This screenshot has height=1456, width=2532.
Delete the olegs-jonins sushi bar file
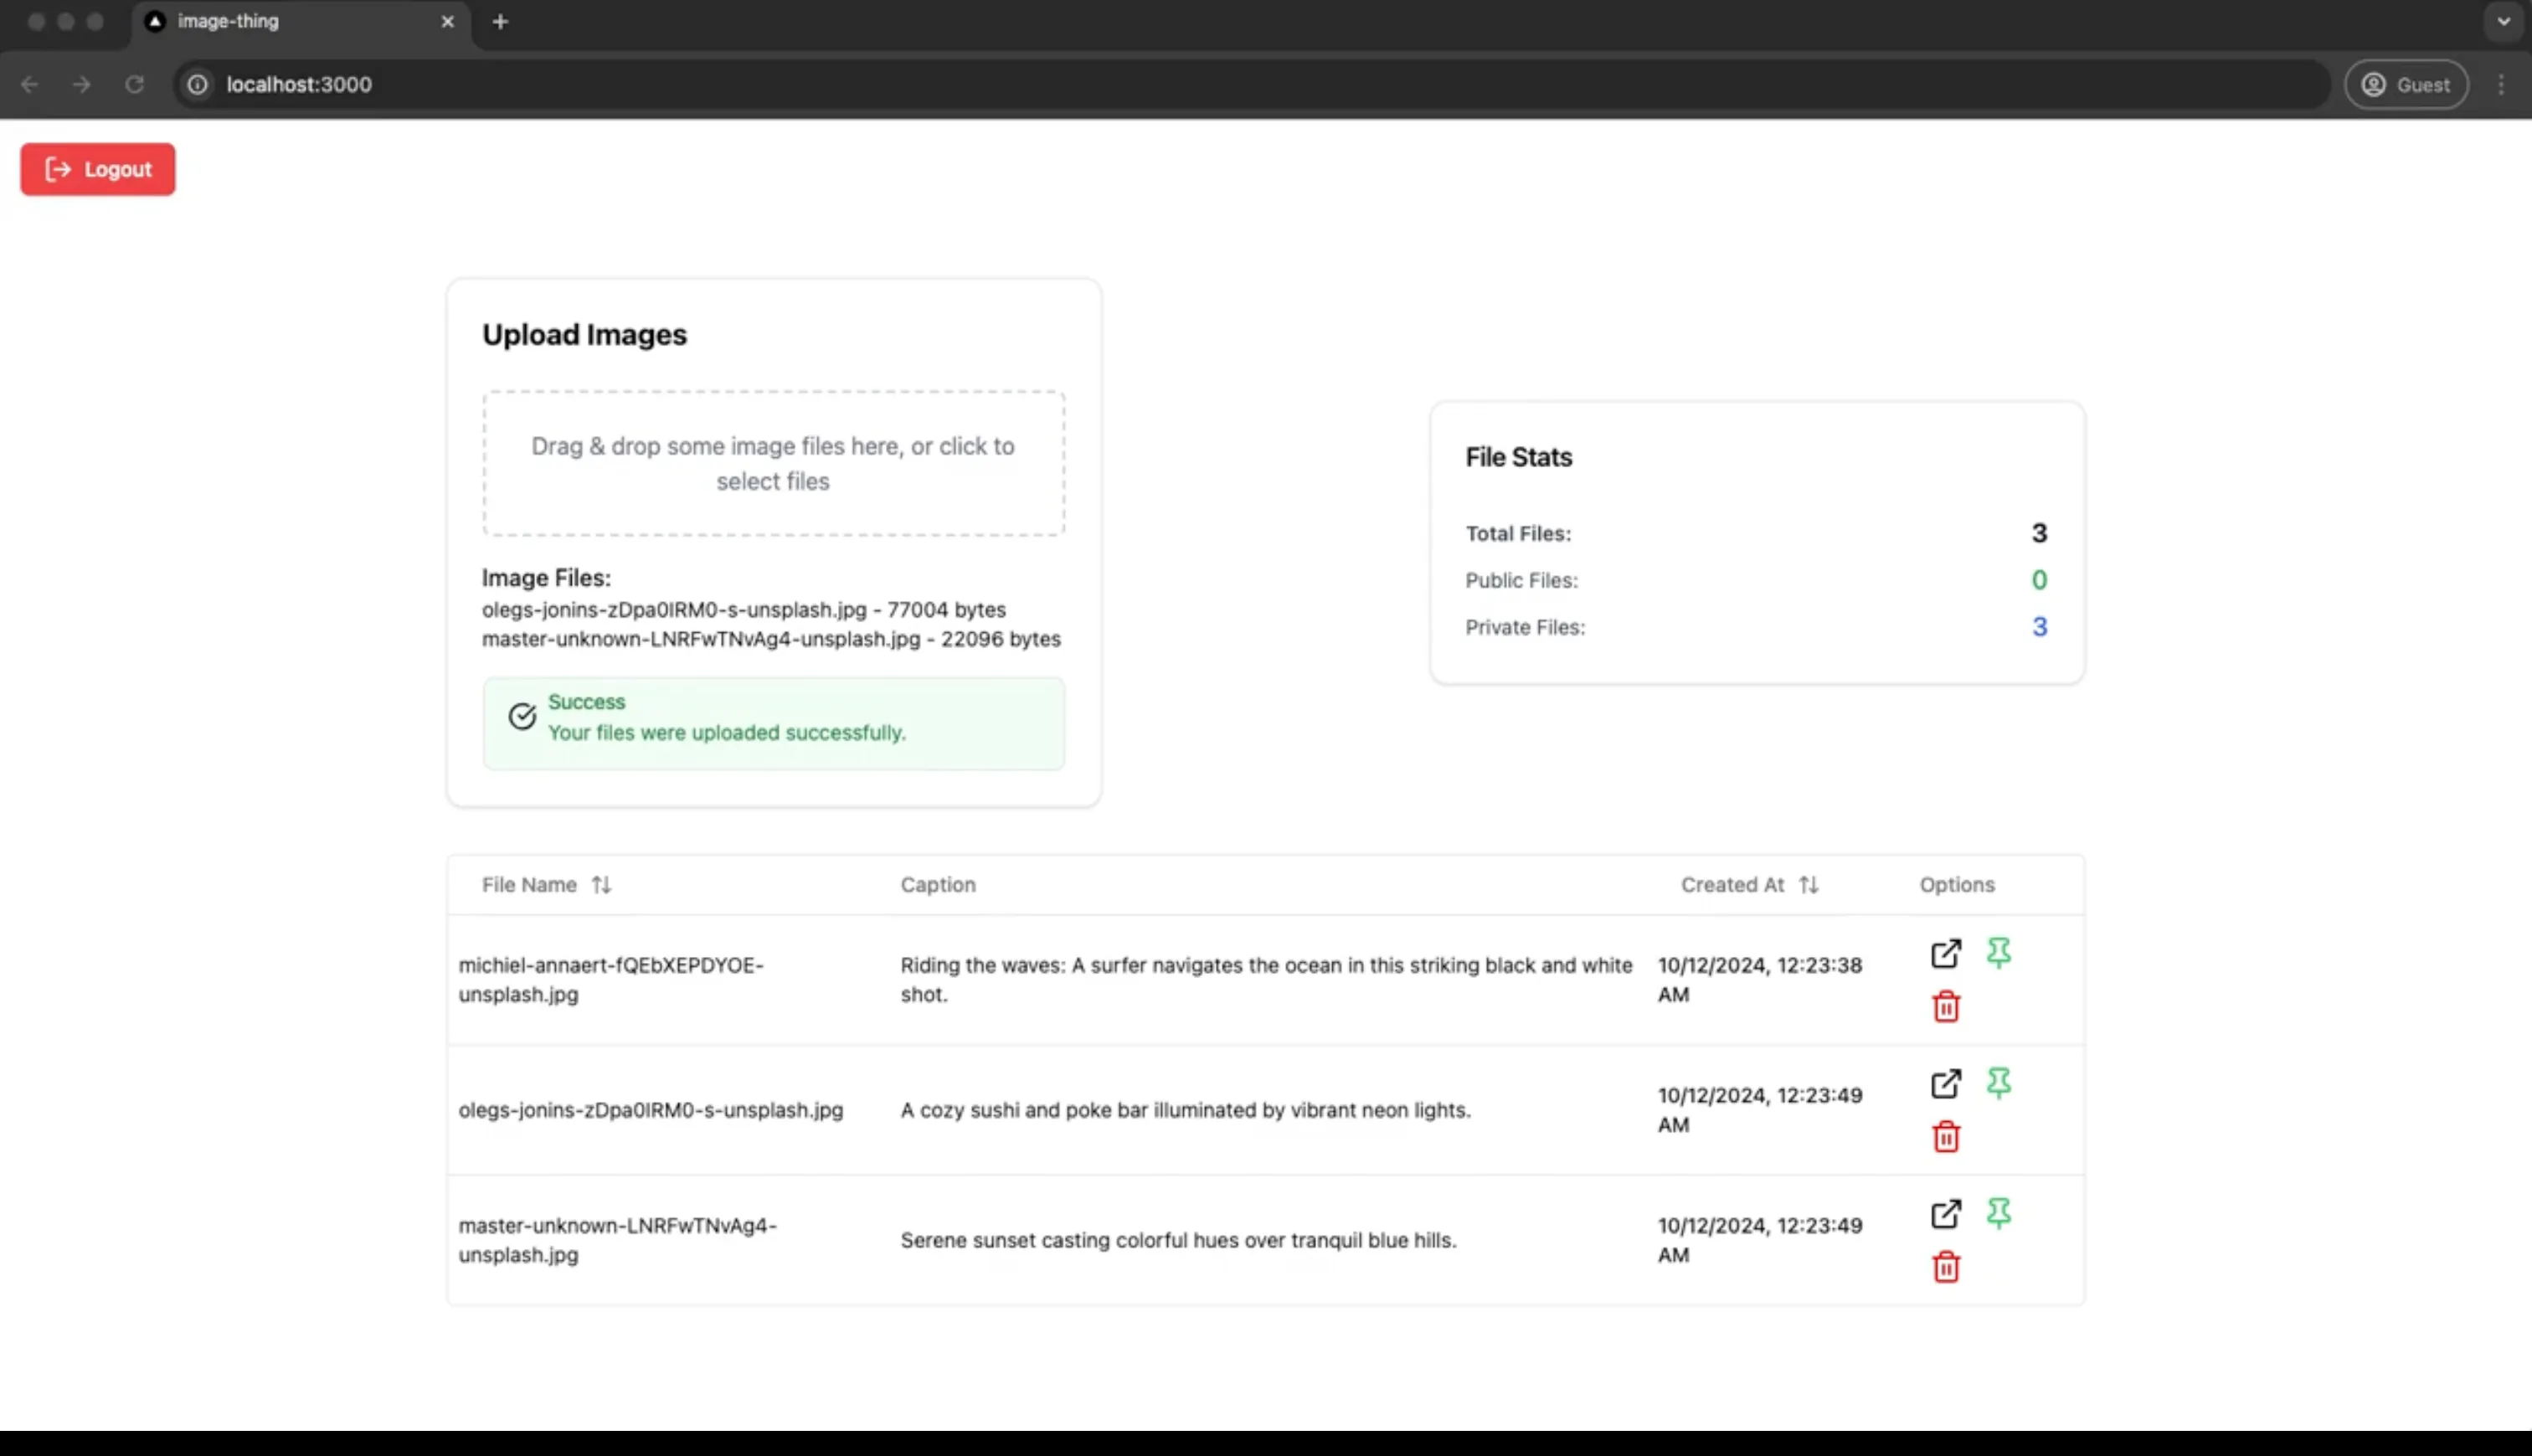(x=1945, y=1136)
